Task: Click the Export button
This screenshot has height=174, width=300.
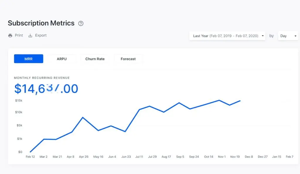Action: click(37, 35)
